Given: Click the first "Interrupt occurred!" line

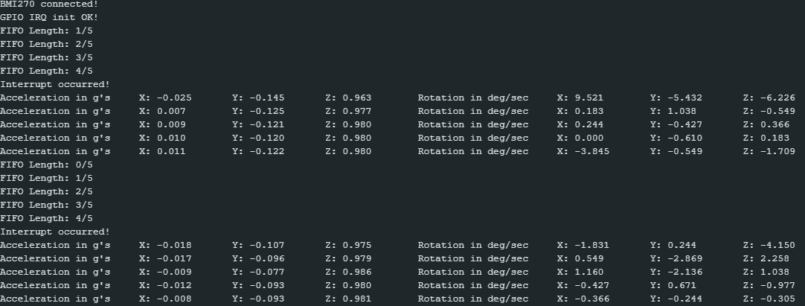Looking at the screenshot, I should coord(54,84).
